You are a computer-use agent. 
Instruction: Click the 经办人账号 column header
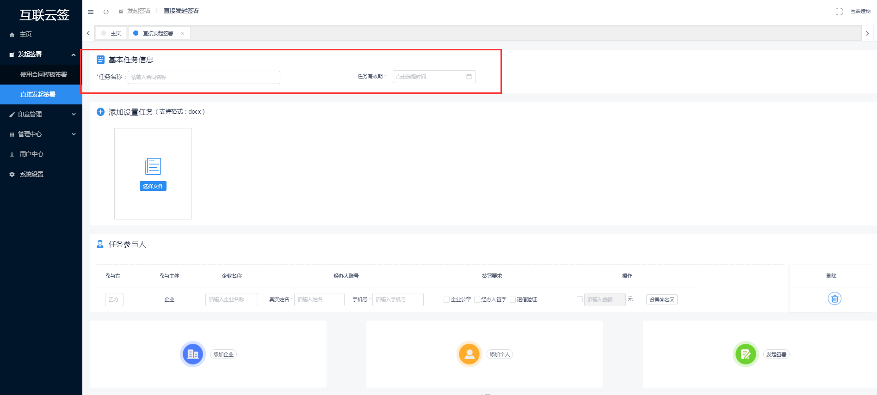(346, 276)
